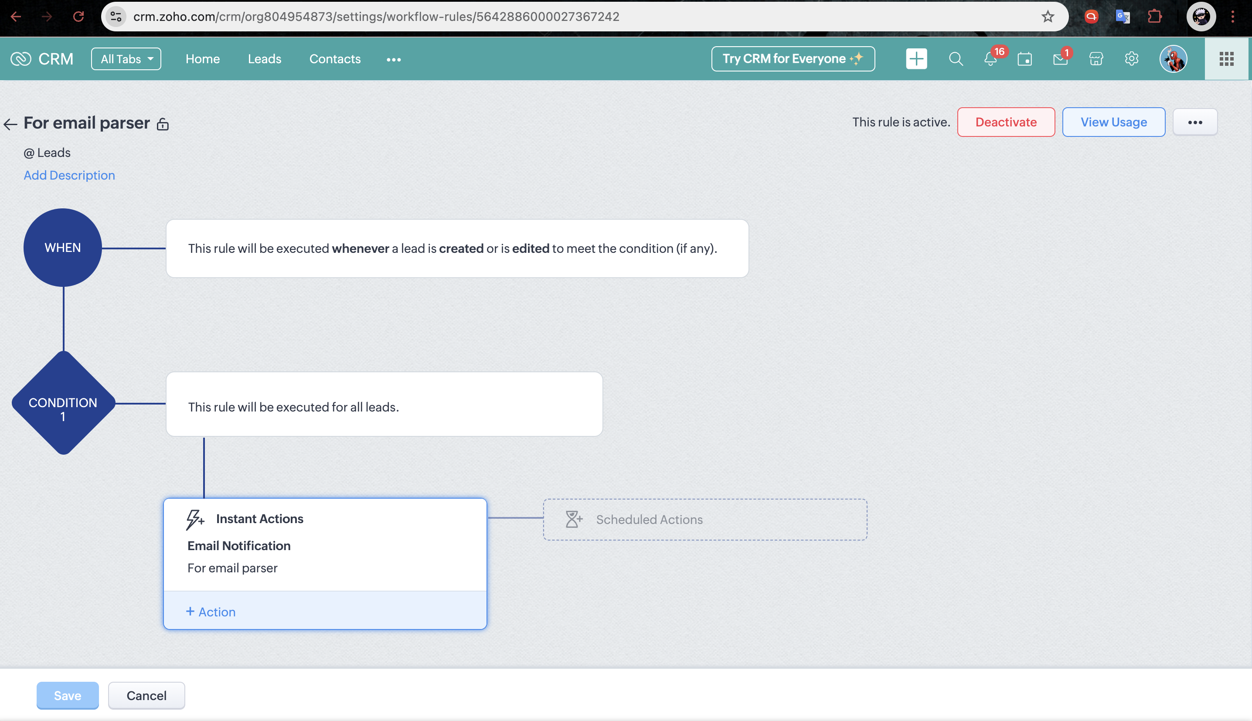Click the lock icon beside rule name
1252x721 pixels.
pyautogui.click(x=162, y=124)
